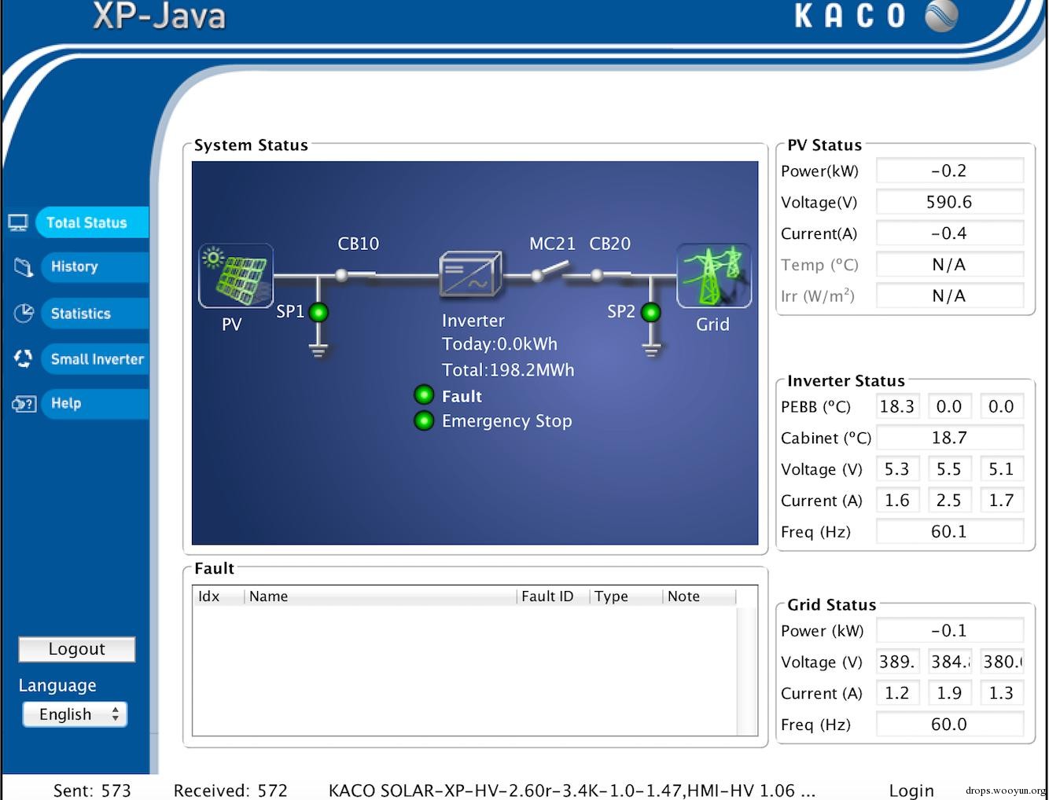Toggle the MC21 contactor switch
1049x800 pixels.
pyautogui.click(x=552, y=272)
